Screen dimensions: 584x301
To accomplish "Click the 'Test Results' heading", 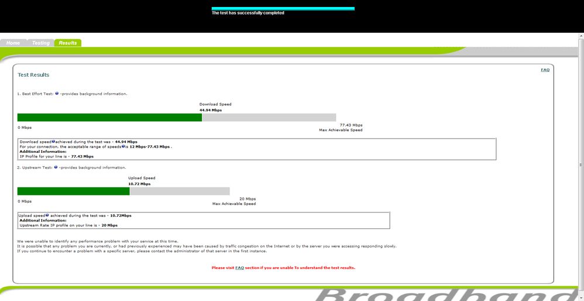I will coord(33,75).
